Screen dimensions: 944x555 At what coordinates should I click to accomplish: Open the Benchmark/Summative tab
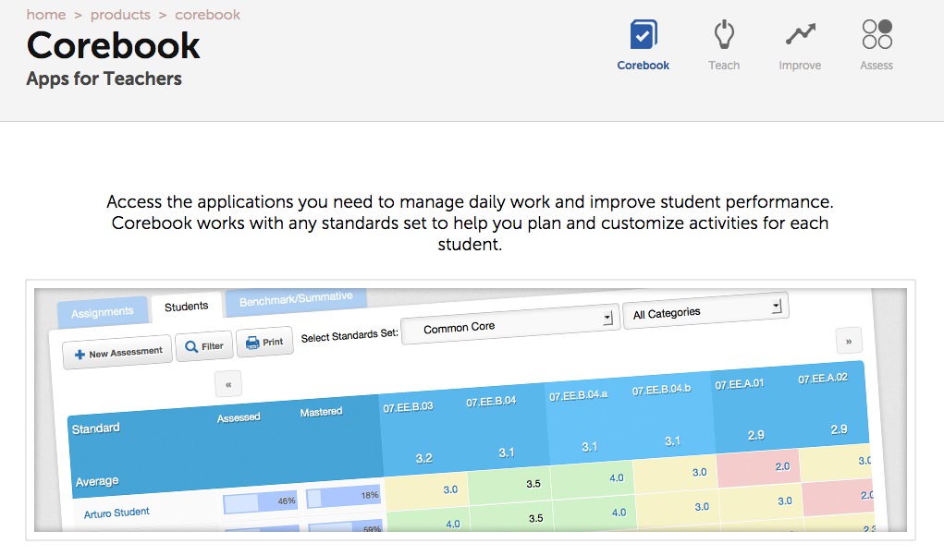pyautogui.click(x=296, y=299)
